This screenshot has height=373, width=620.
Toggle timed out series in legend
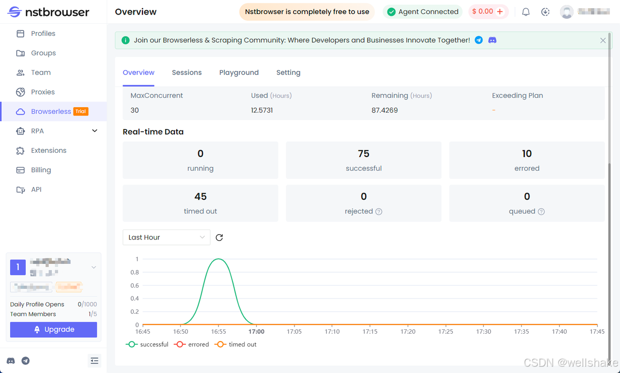235,344
